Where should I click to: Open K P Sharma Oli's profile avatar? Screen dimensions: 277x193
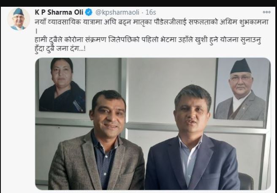coord(19,19)
